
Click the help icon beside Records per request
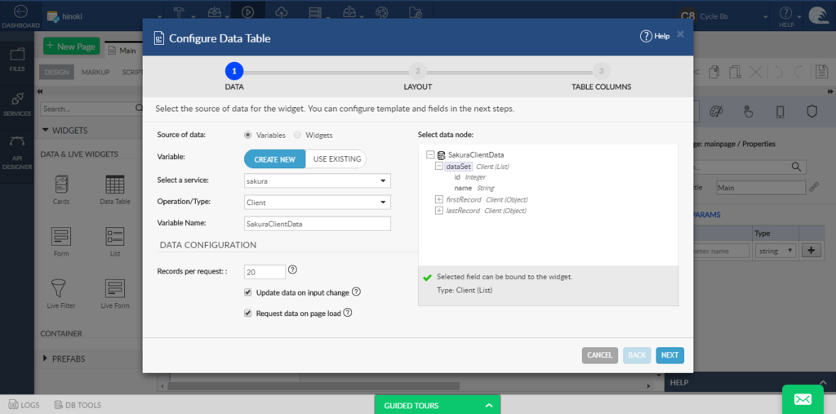click(x=292, y=270)
